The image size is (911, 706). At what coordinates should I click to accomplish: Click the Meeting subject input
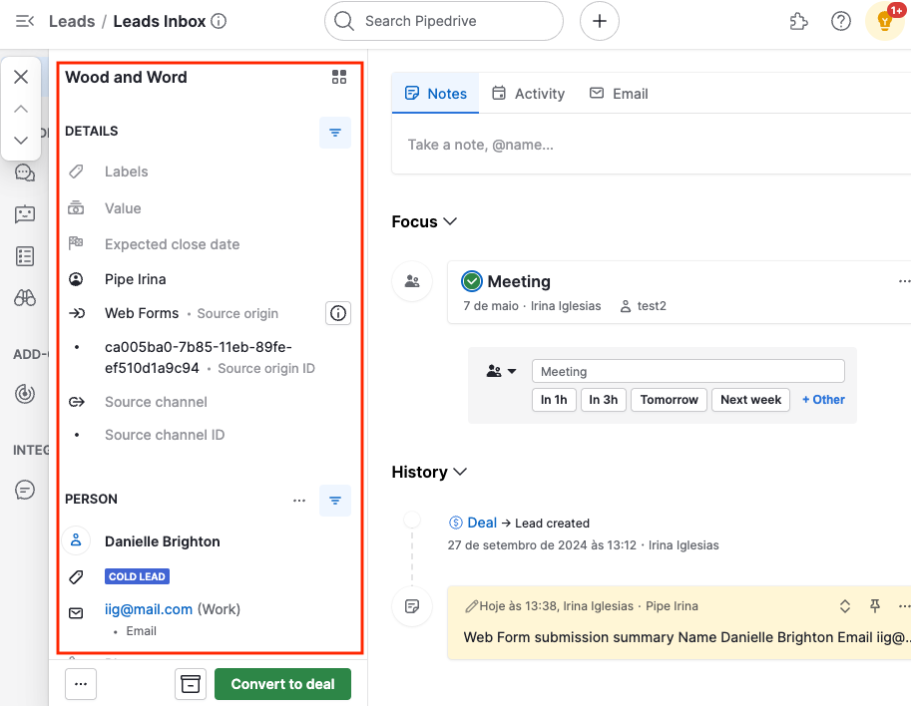pos(687,371)
